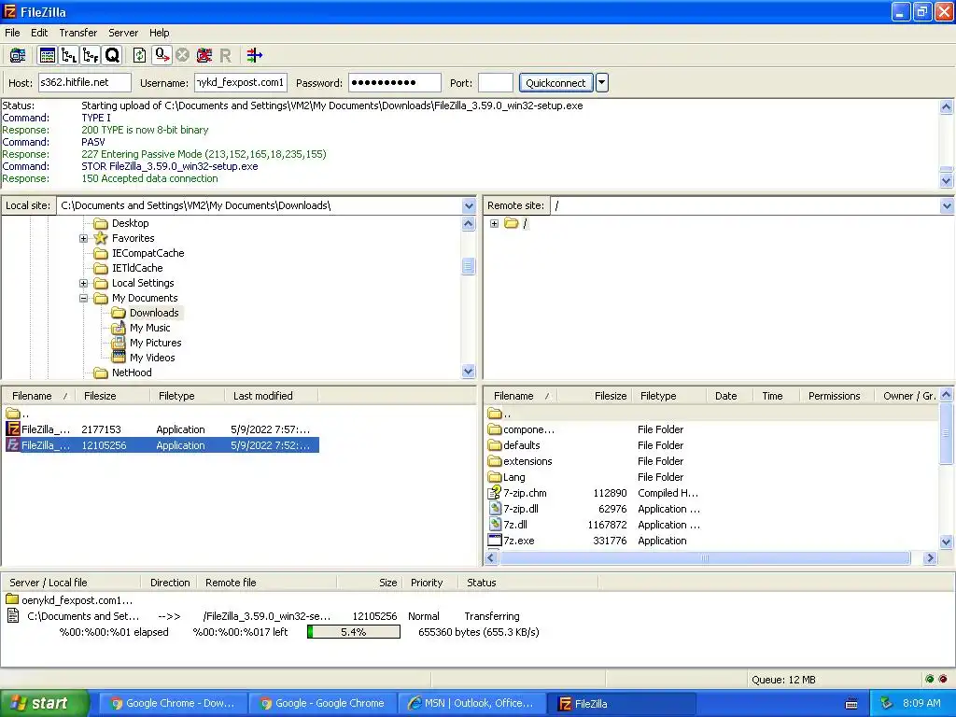
Task: Open Remote site path dropdown
Action: (947, 206)
